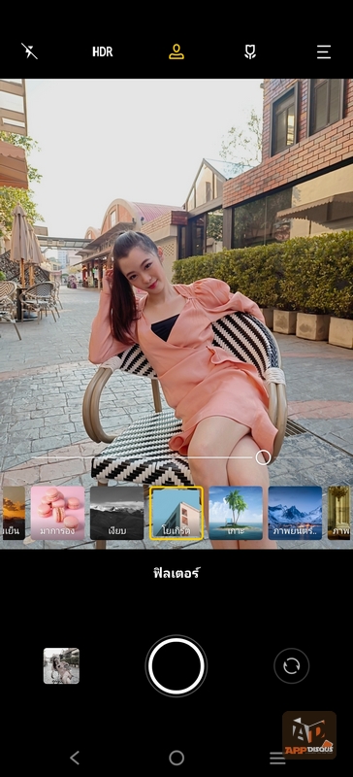Click the filter intensity slider handle
This screenshot has width=353, height=777.
[x=264, y=457]
